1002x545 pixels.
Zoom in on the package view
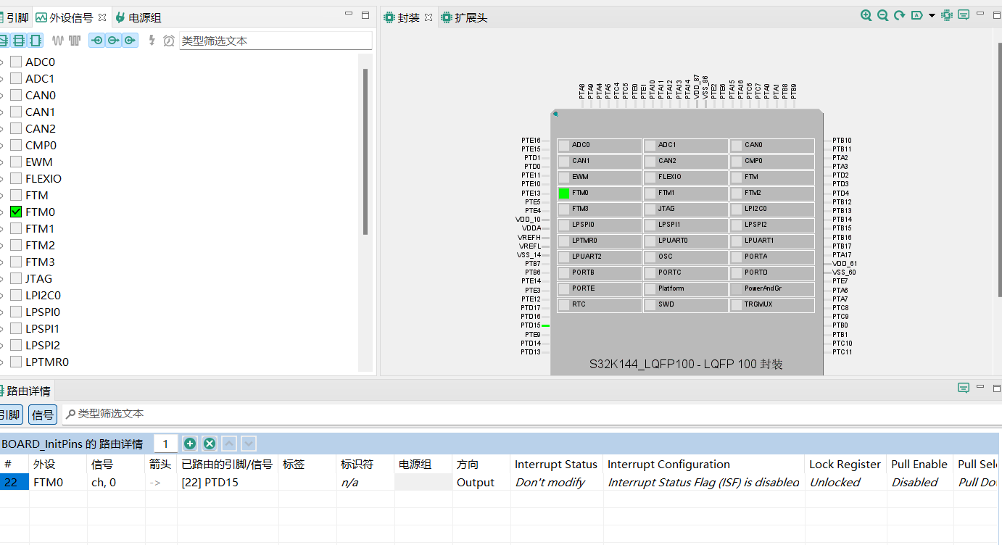click(x=866, y=15)
